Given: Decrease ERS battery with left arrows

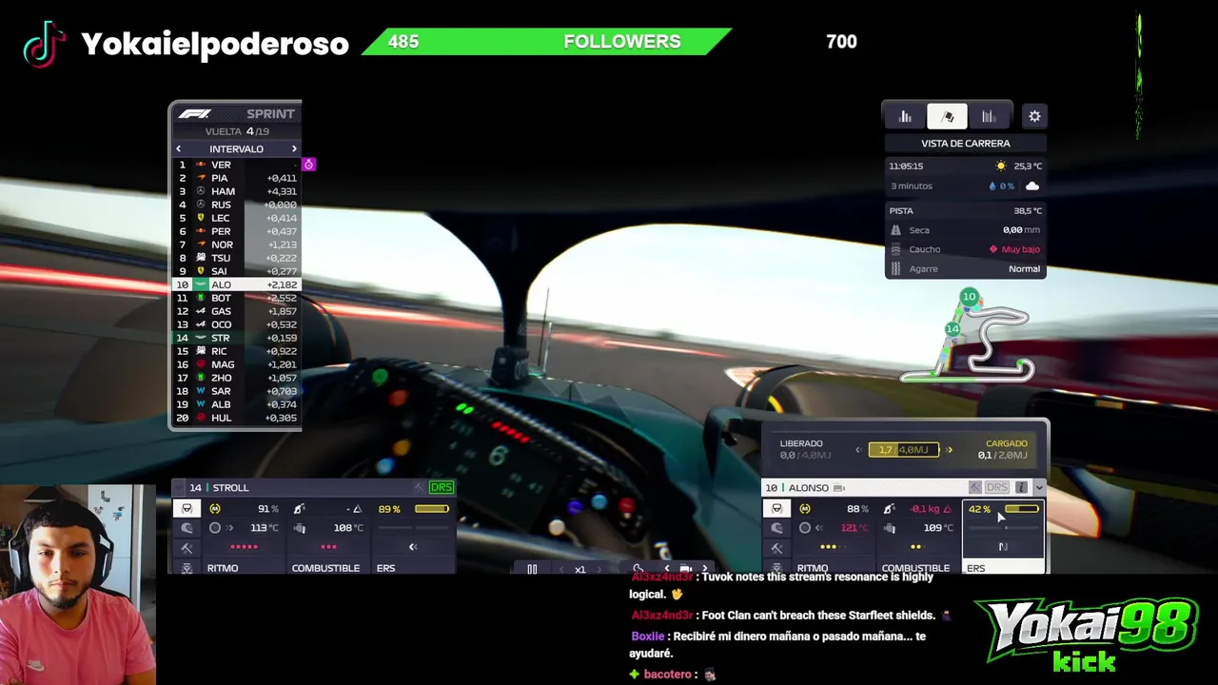Looking at the screenshot, I should click(858, 450).
